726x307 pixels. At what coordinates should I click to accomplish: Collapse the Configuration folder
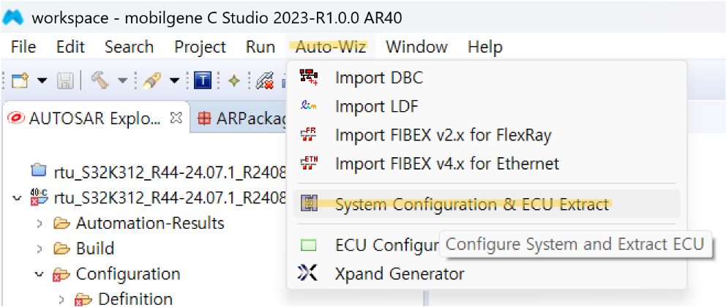40,273
